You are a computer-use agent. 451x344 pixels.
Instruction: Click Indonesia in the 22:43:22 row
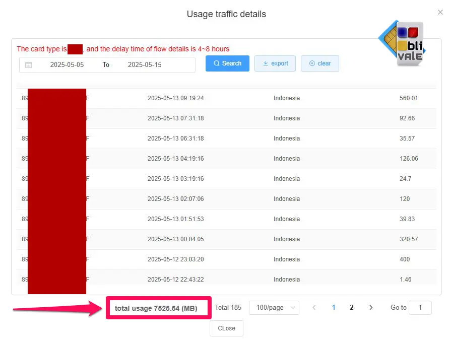coord(287,280)
